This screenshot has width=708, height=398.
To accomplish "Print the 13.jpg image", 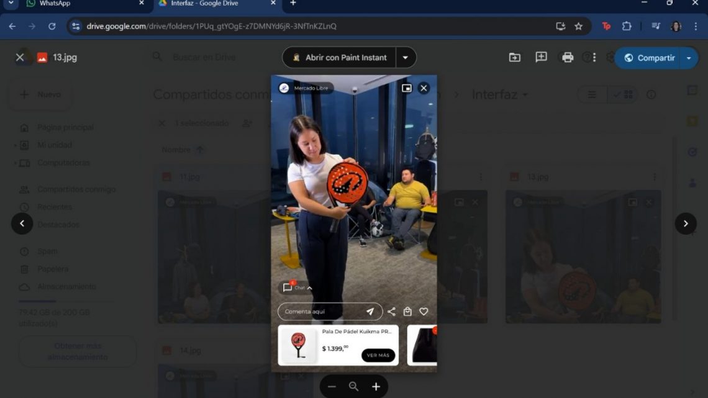I will click(567, 57).
